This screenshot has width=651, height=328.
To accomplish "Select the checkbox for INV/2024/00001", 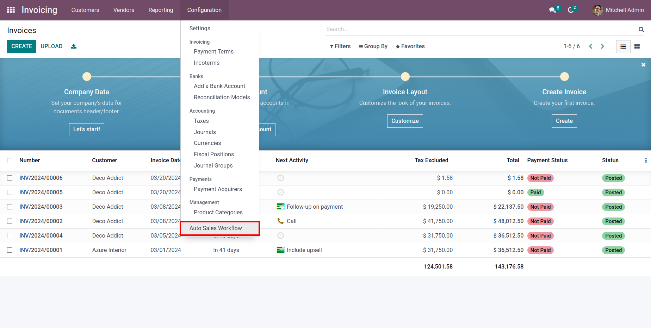I will (10, 250).
